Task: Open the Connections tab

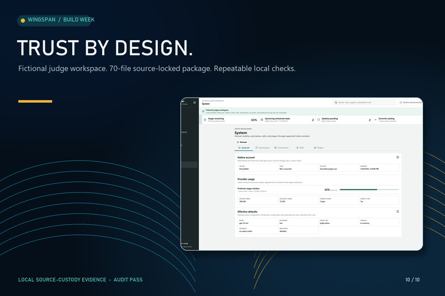Action: [x=281, y=148]
